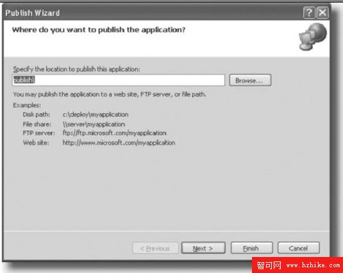Click the 'Disk path:' label
The width and height of the screenshot is (343, 273).
click(x=37, y=115)
